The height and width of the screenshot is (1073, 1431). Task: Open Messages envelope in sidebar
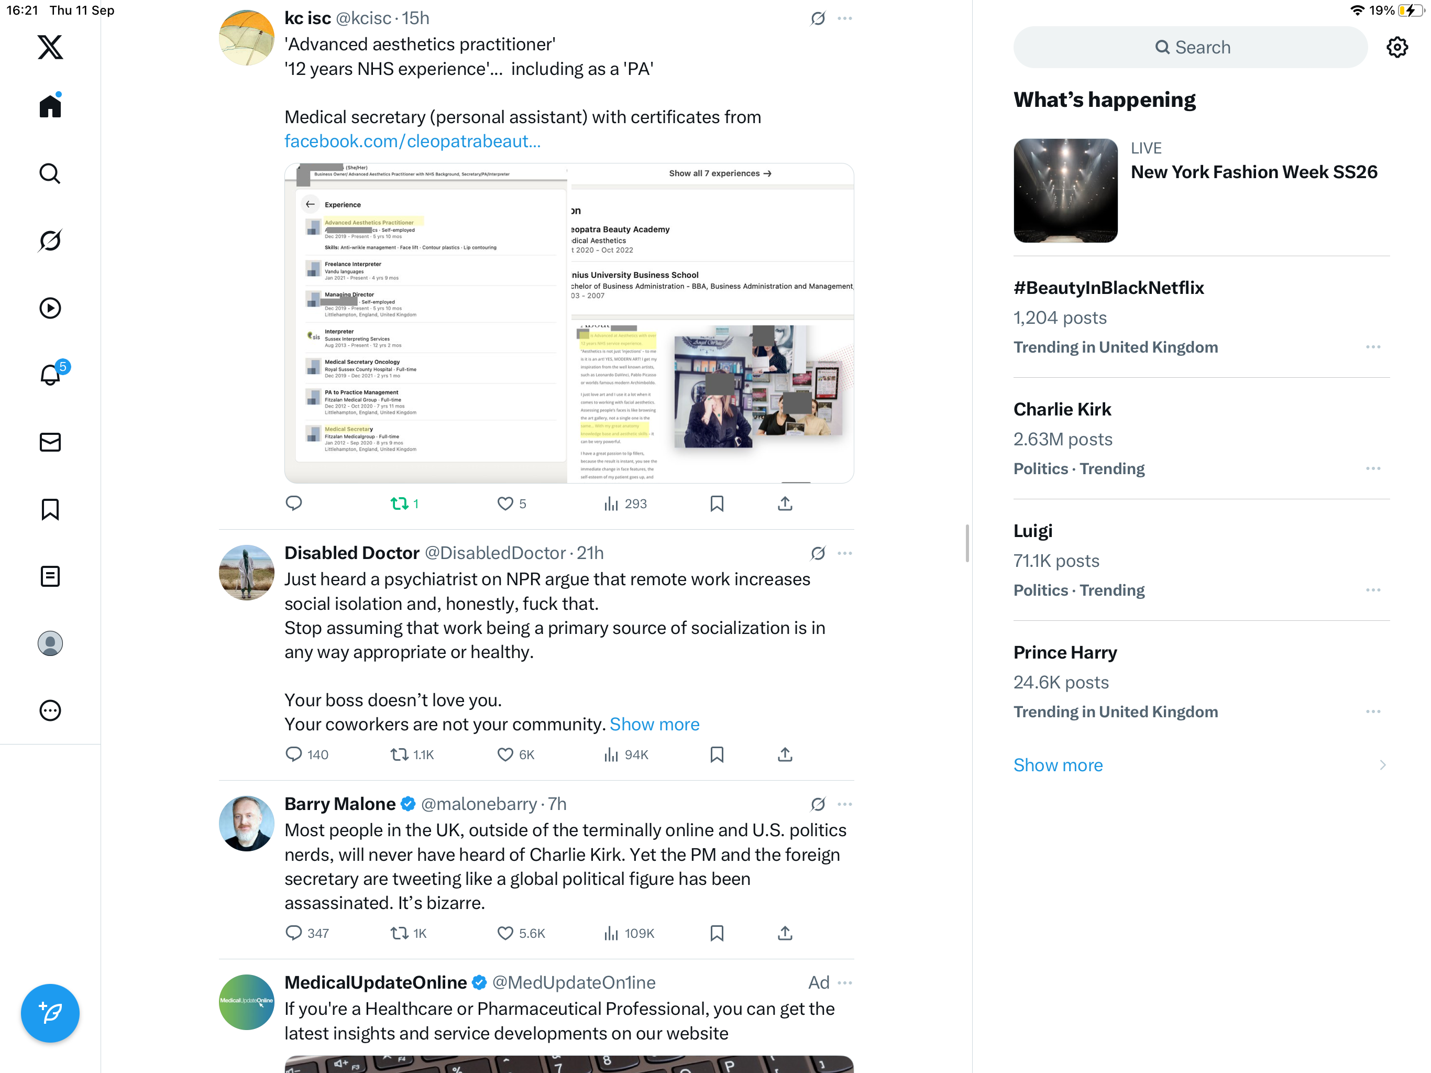tap(50, 442)
